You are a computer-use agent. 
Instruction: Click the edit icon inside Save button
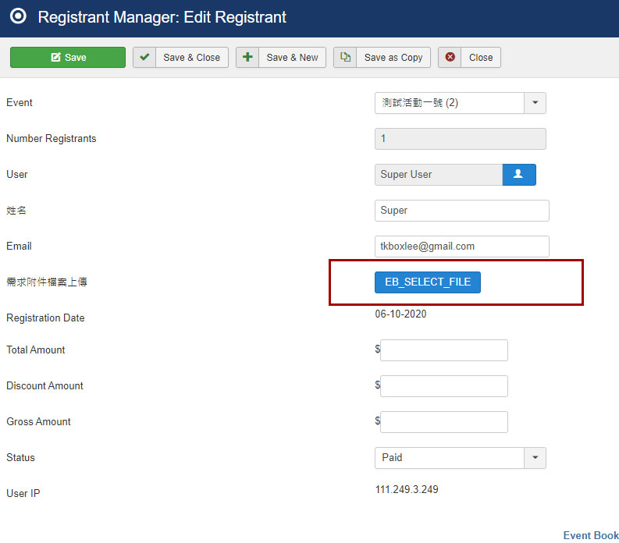coord(55,58)
